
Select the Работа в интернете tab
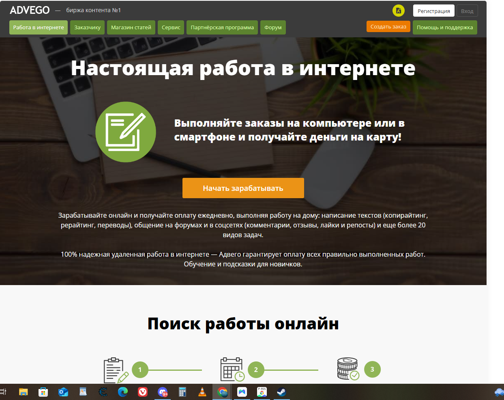[39, 27]
